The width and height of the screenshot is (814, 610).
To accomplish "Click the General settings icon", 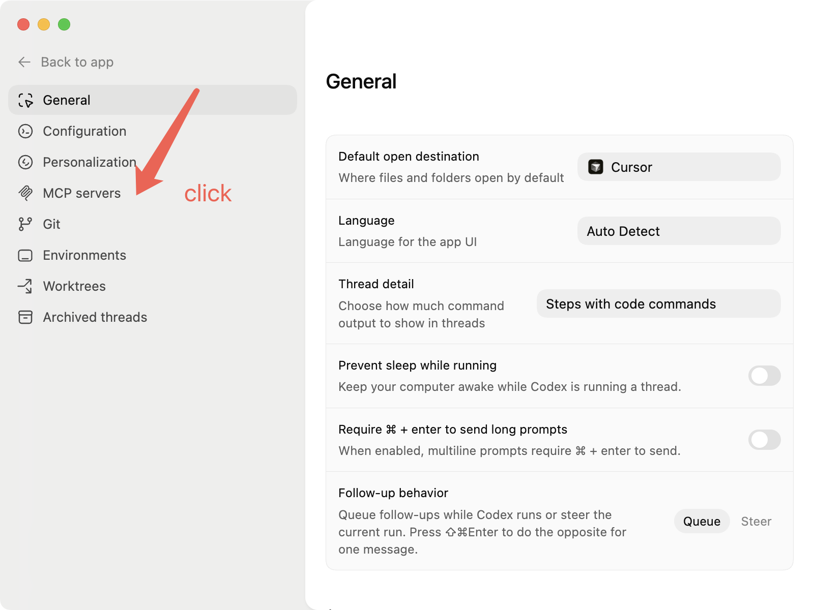I will (25, 100).
